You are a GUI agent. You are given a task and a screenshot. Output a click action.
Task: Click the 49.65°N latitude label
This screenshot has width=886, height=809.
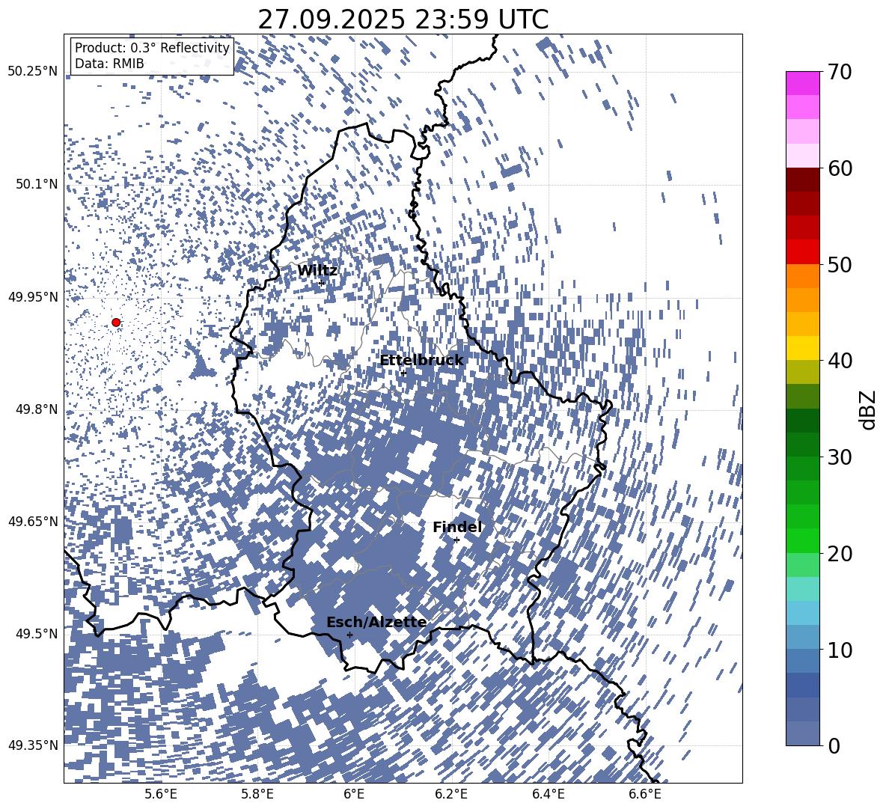[x=33, y=521]
